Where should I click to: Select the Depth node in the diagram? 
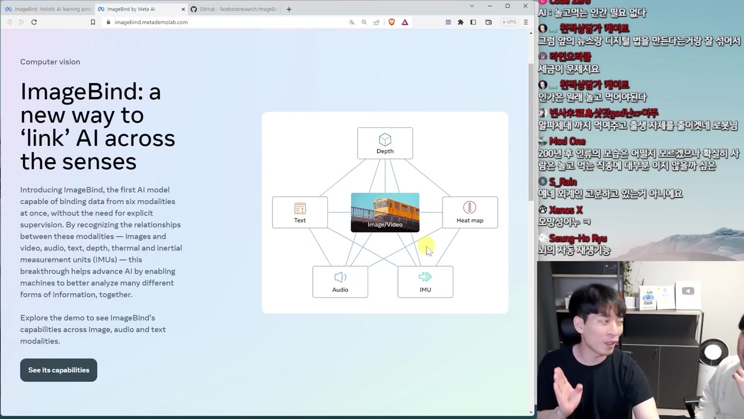[385, 143]
